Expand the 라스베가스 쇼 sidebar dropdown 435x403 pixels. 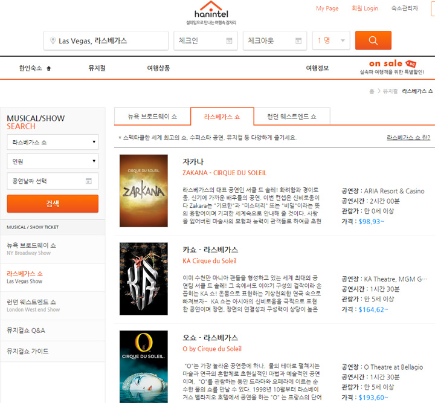(x=53, y=142)
